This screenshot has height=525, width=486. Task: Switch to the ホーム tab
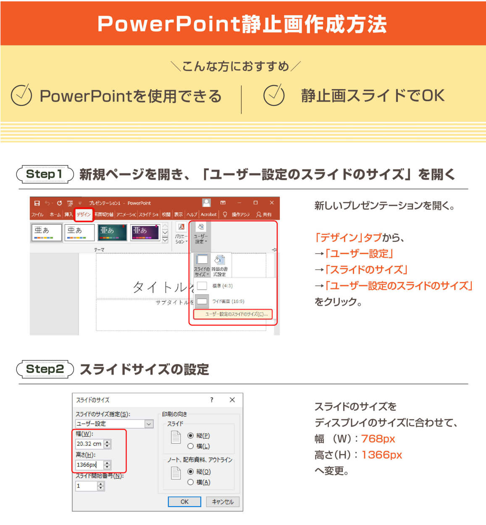[x=55, y=214]
